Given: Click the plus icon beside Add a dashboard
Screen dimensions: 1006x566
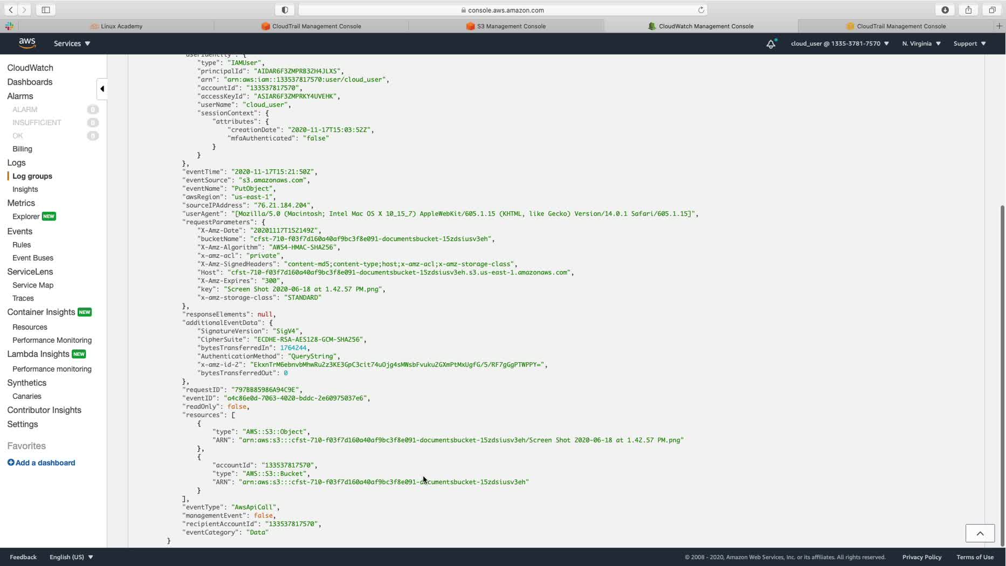Looking at the screenshot, I should click(11, 463).
